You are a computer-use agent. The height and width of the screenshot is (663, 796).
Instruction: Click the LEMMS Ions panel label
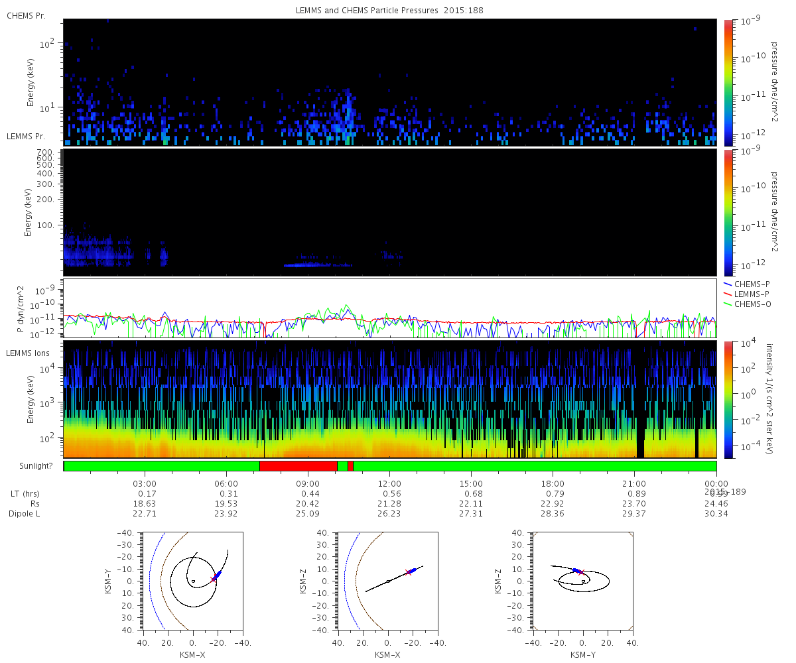pyautogui.click(x=27, y=352)
